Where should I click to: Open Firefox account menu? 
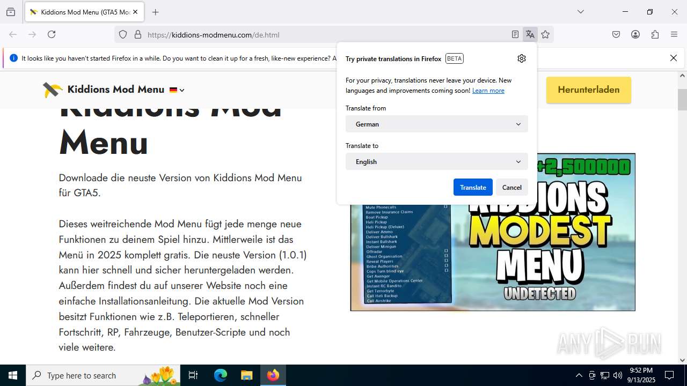point(635,34)
